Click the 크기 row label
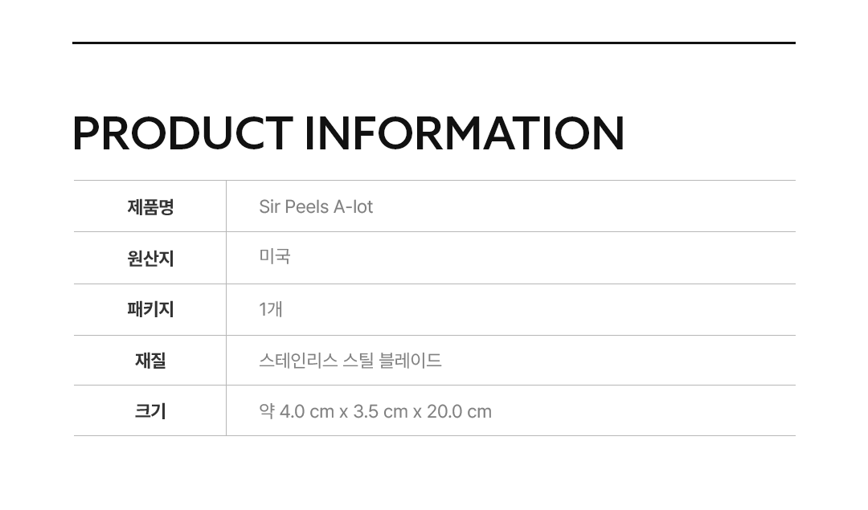868x510 pixels. 150,411
